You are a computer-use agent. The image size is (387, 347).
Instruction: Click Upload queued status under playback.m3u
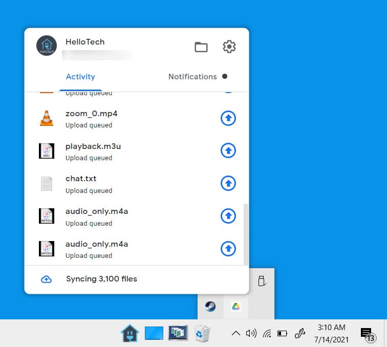[x=89, y=158]
